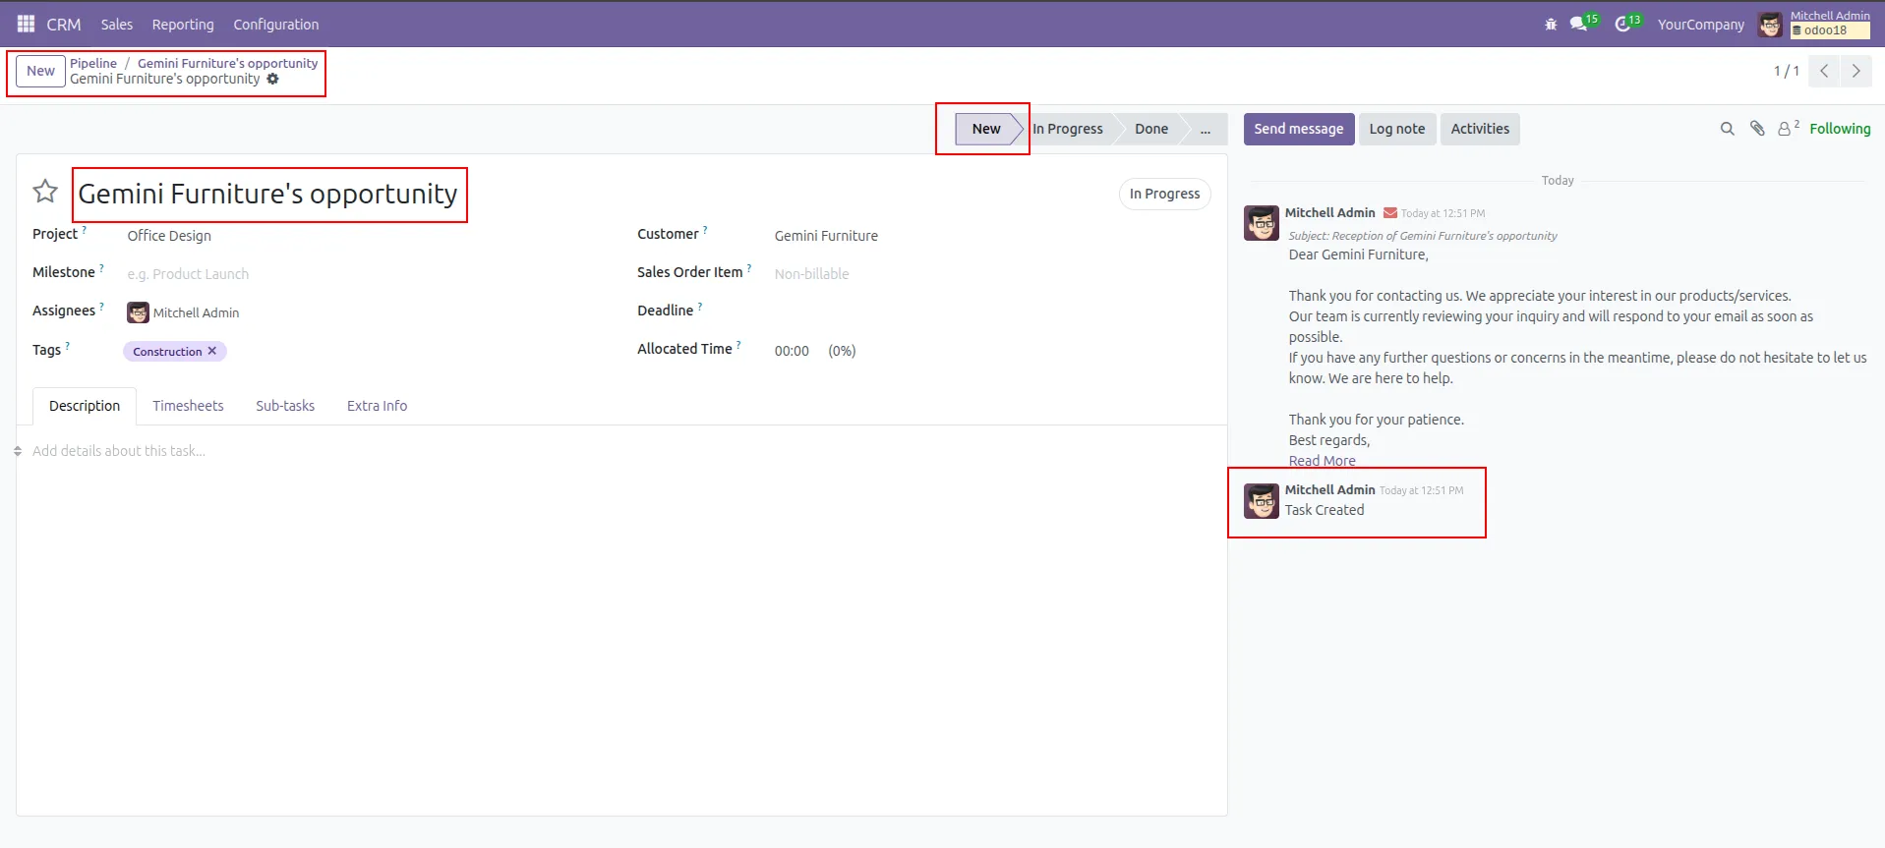Set stage to Done in status bar
This screenshot has width=1885, height=848.
click(1150, 129)
